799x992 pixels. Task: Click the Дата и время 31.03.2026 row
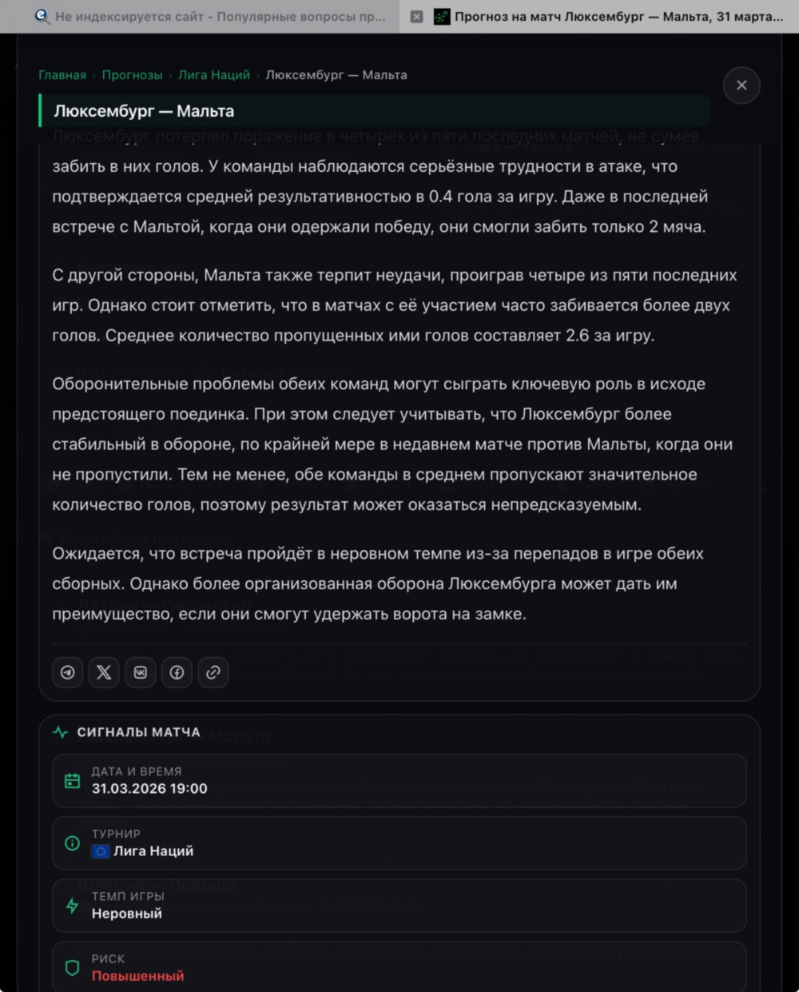click(x=399, y=780)
